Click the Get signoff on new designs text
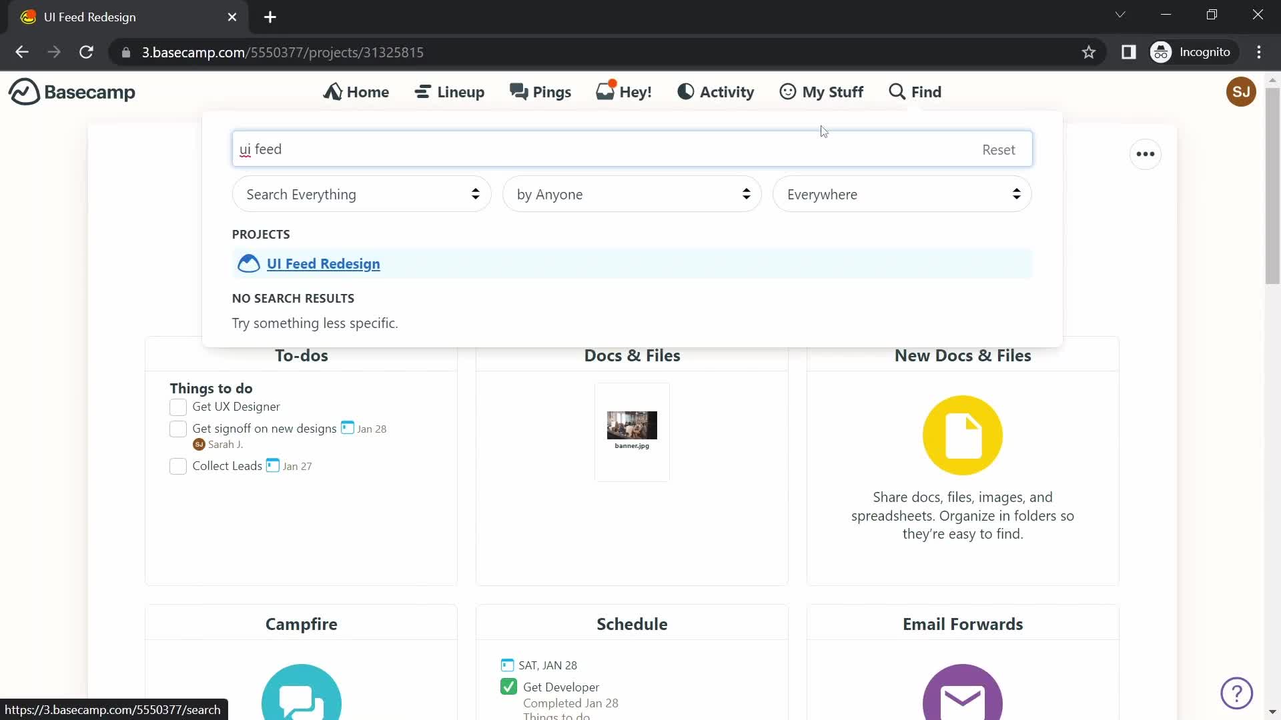The image size is (1281, 720). point(264,429)
